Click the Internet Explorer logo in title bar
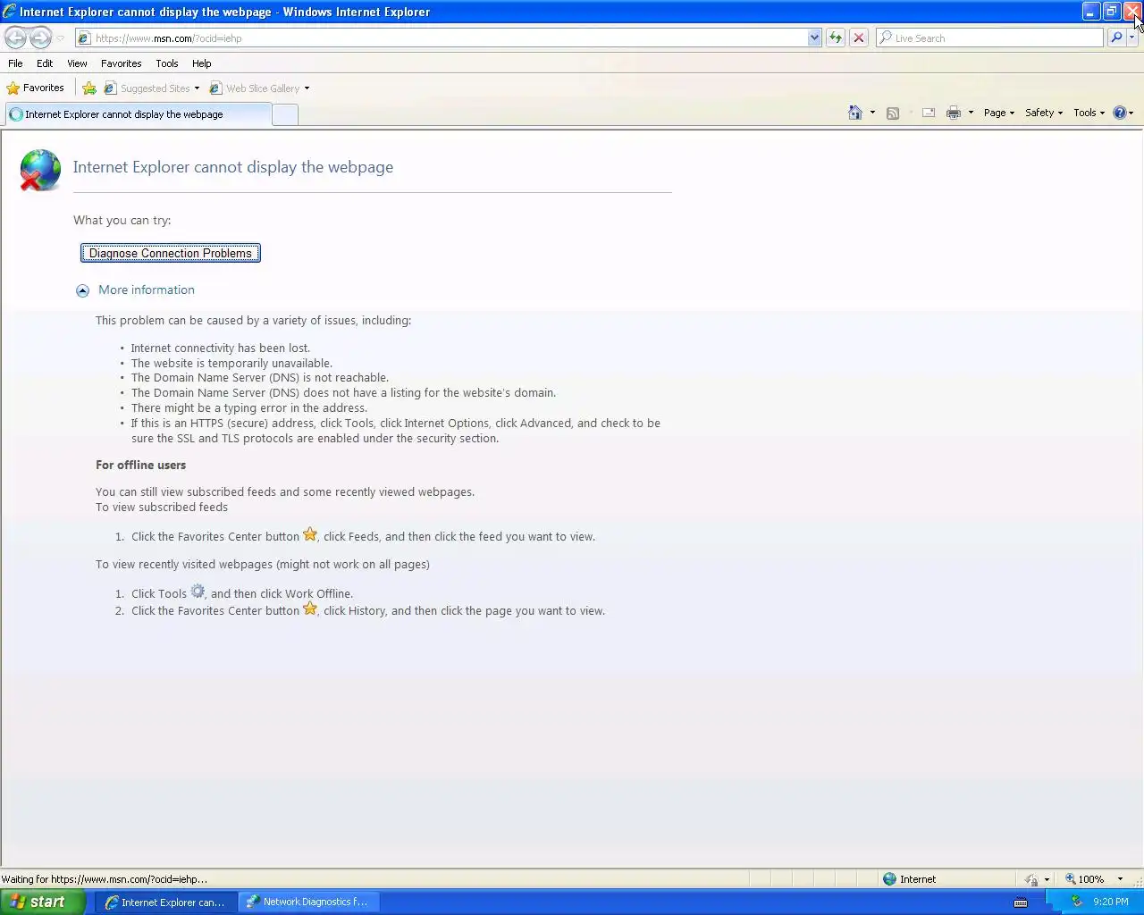This screenshot has height=915, width=1144. click(x=10, y=12)
